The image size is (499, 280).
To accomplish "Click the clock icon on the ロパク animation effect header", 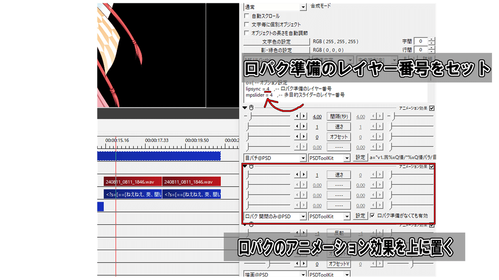I will [252, 167].
